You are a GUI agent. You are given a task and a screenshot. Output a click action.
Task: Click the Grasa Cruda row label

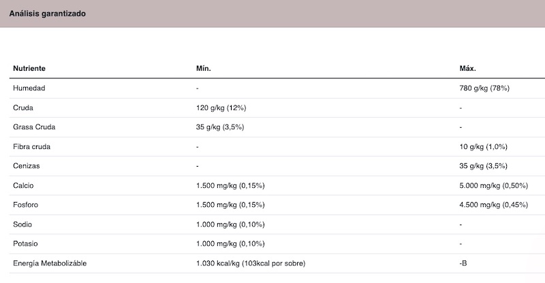(34, 127)
